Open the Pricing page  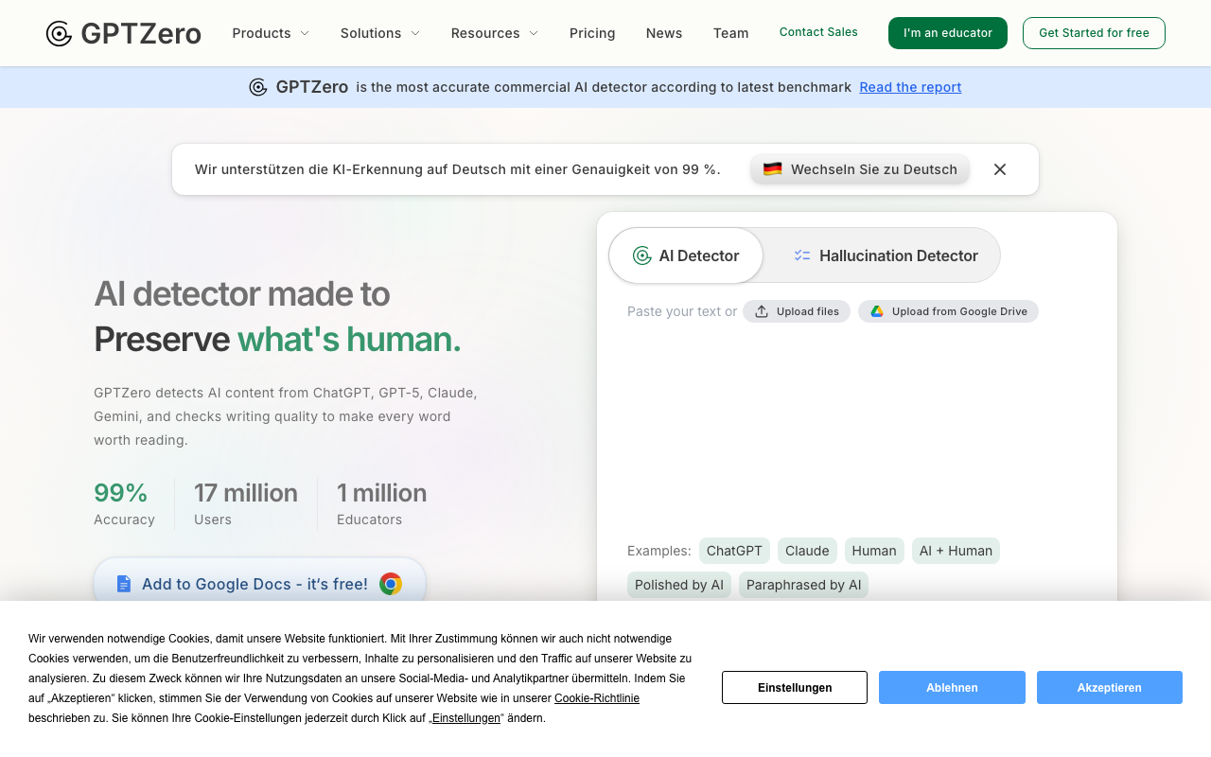tap(592, 33)
